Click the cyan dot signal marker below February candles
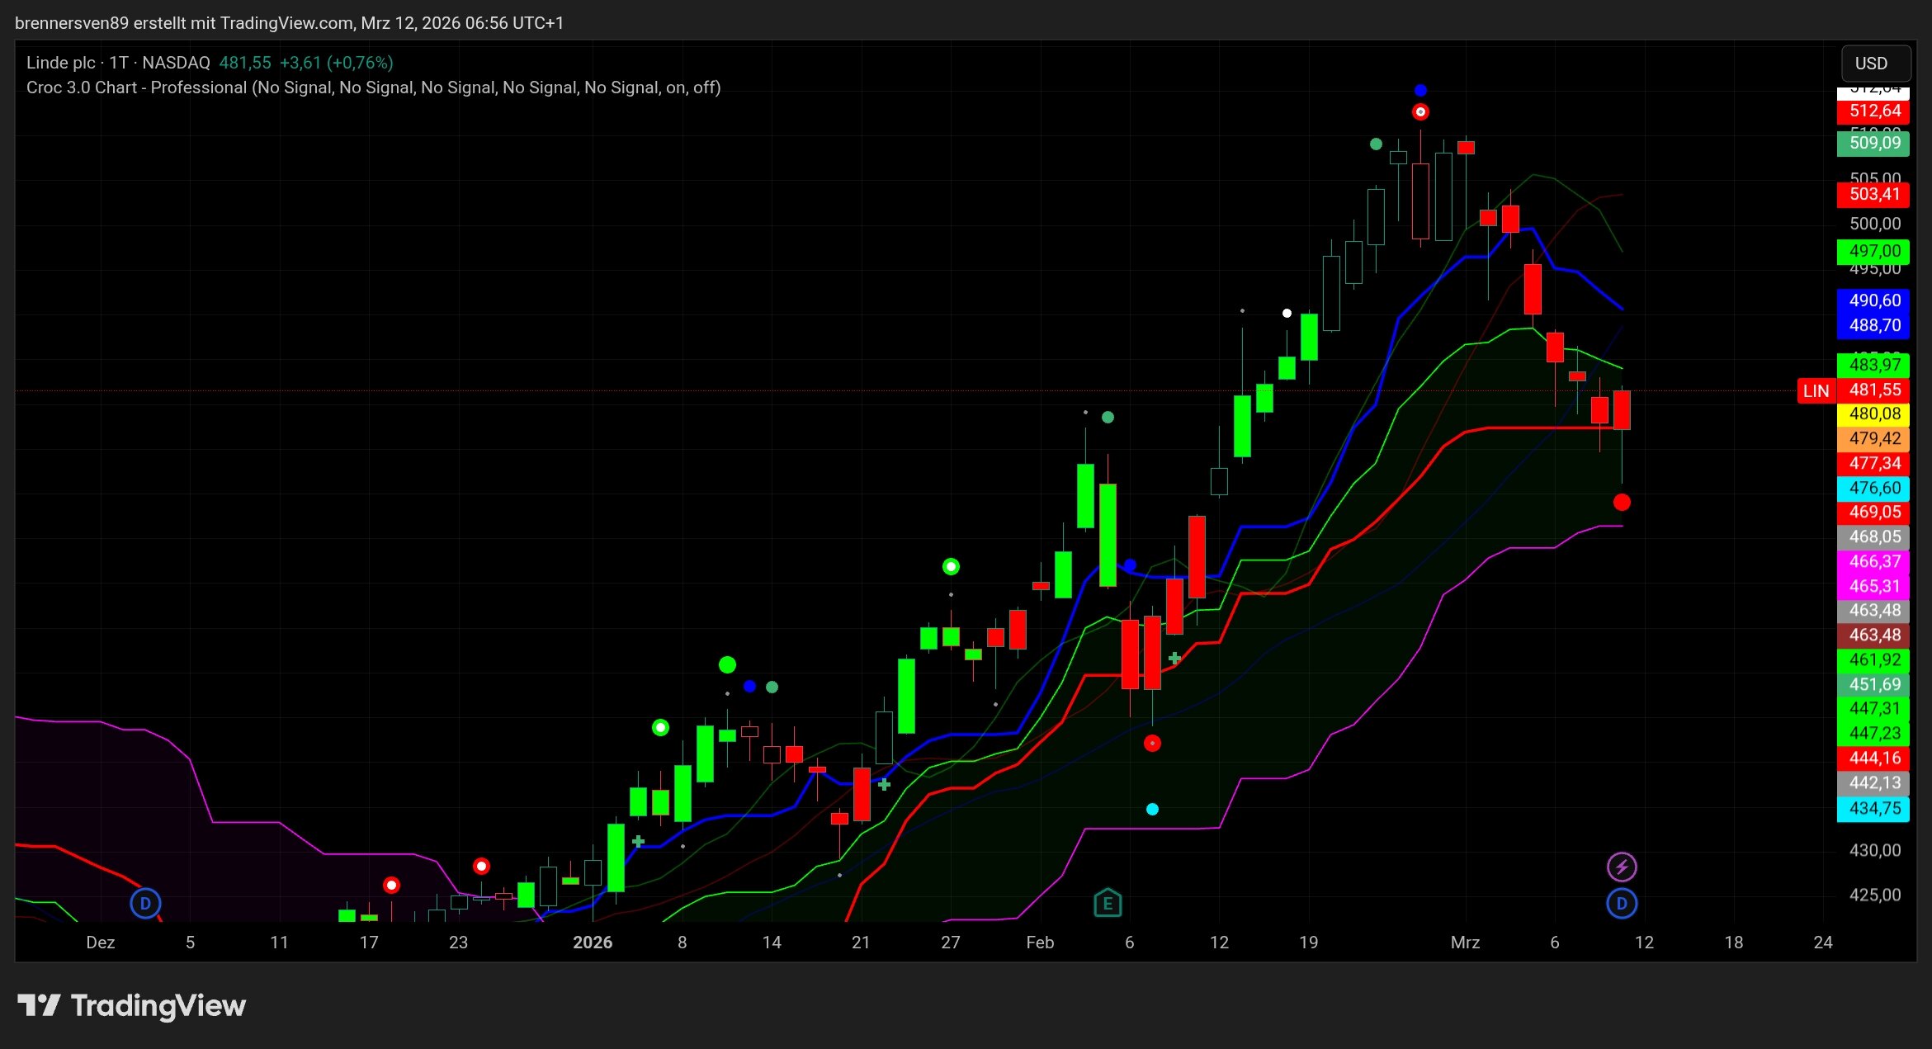The height and width of the screenshot is (1049, 1932). [x=1152, y=809]
